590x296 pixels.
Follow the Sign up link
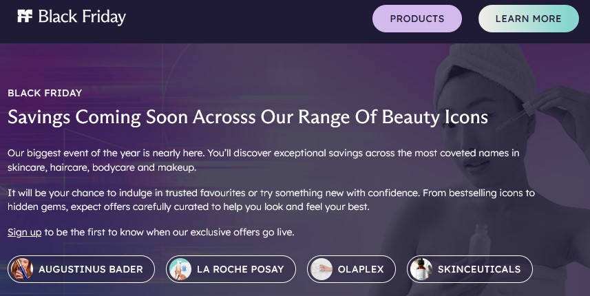point(24,232)
